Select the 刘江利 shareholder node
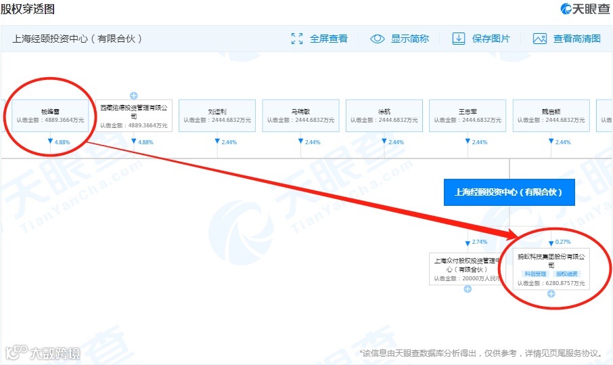Screen dimensions: 613x365 [x=217, y=115]
